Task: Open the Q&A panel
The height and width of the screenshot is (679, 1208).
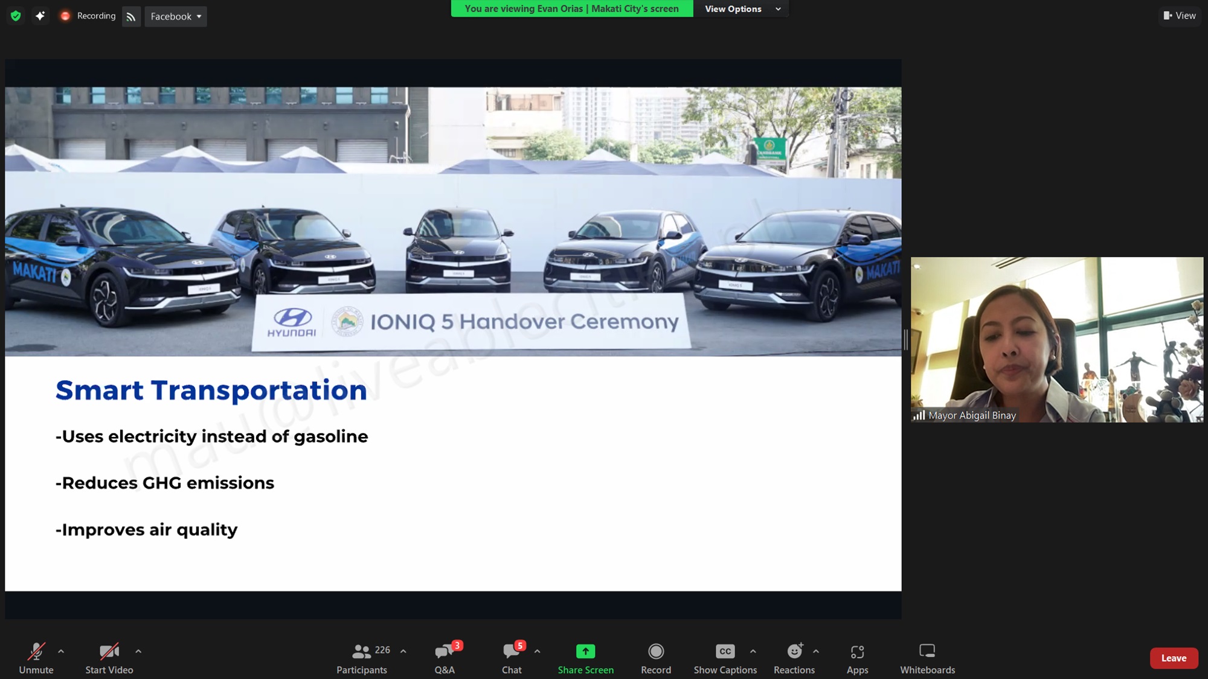Action: pos(445,658)
